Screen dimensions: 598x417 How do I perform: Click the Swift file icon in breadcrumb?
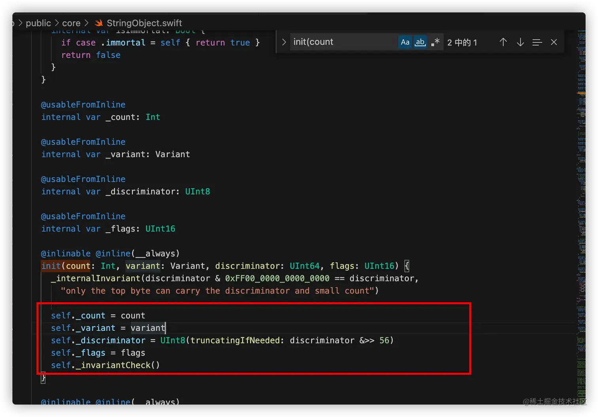(x=99, y=23)
